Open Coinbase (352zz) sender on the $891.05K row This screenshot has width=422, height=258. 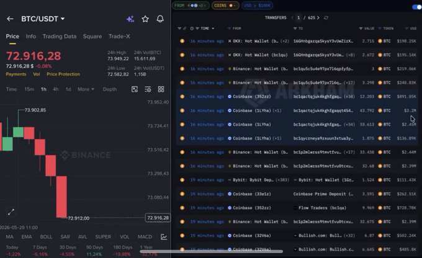tap(252, 97)
